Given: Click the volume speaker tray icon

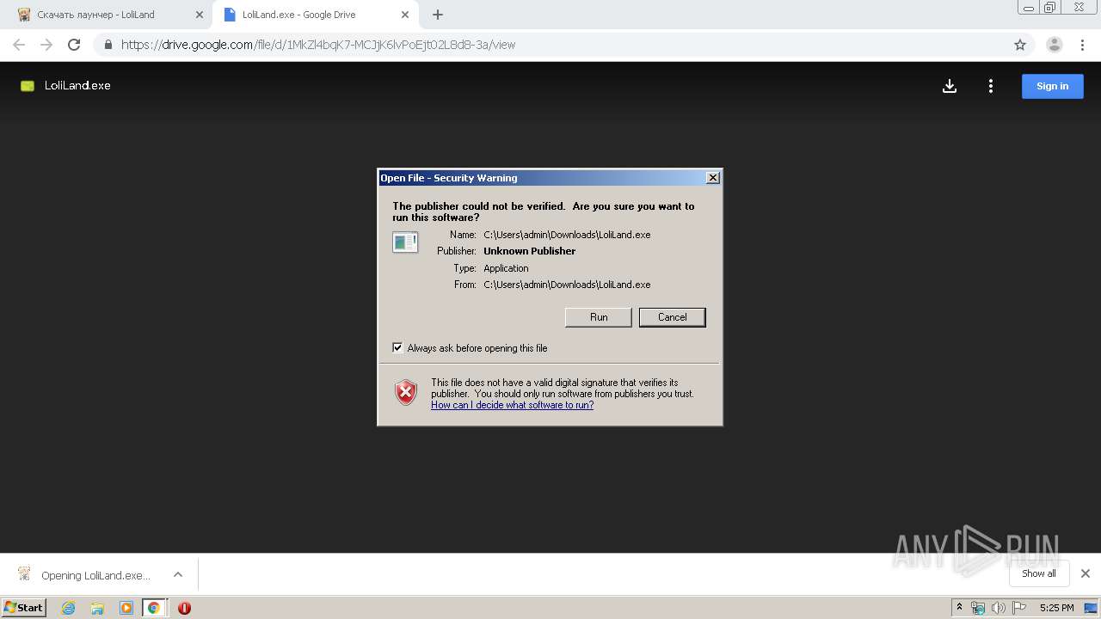Looking at the screenshot, I should click(x=999, y=608).
